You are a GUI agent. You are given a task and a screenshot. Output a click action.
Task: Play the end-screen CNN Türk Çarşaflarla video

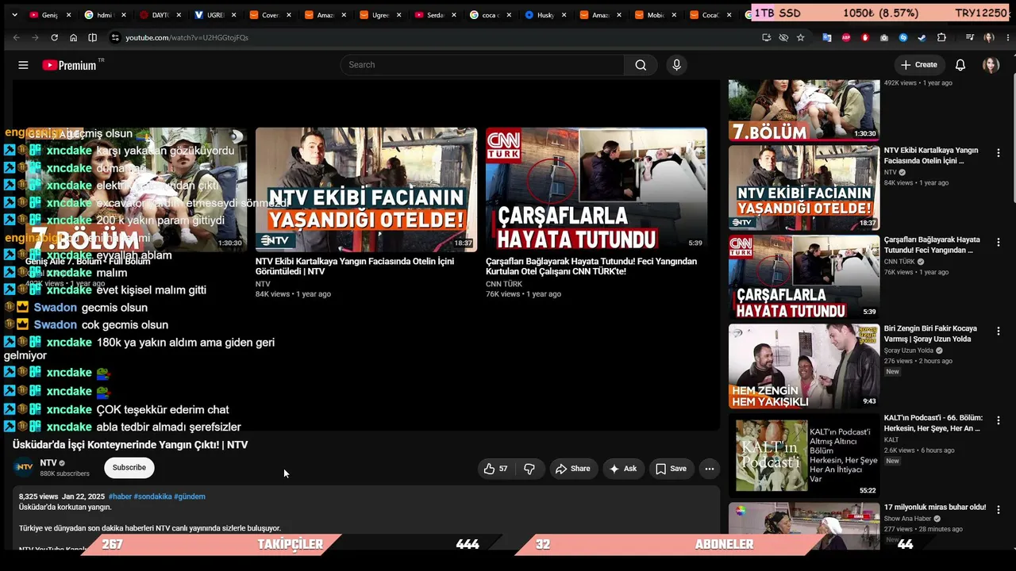click(596, 190)
